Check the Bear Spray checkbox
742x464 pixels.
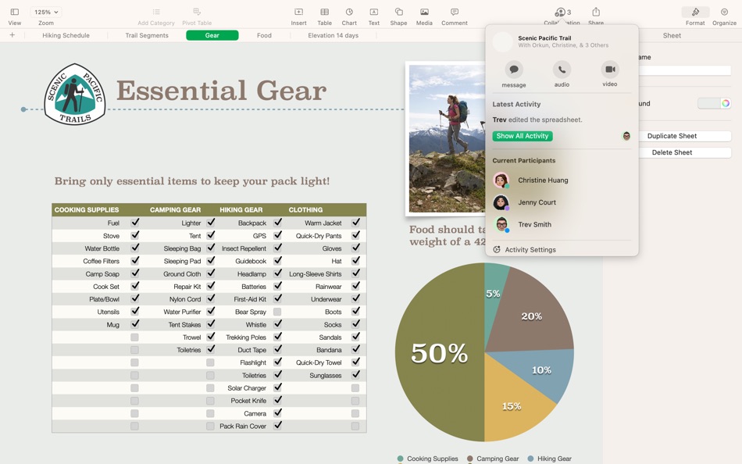(277, 312)
